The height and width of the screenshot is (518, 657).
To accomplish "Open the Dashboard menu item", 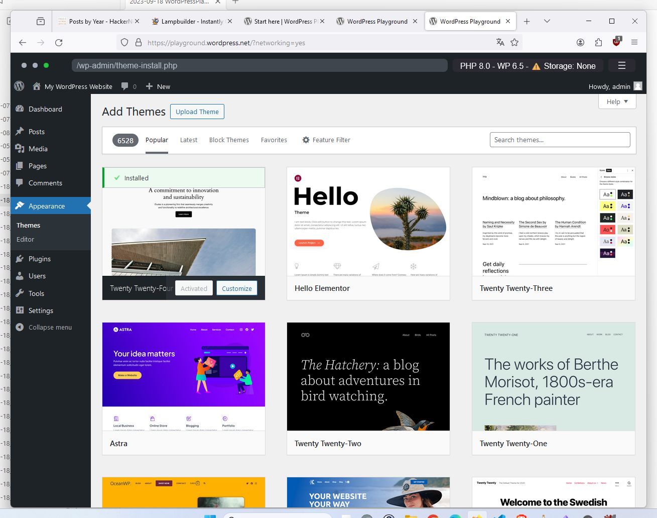I will click(50, 109).
